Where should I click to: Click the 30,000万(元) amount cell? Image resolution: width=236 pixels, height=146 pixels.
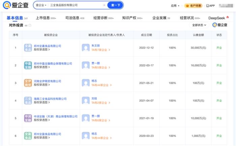click(x=198, y=48)
